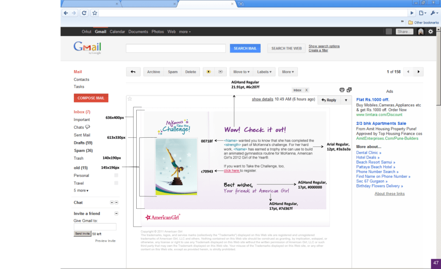Bookmark page with star icon in address bar
Viewport: 441px width, 269px height.
(x=95, y=13)
